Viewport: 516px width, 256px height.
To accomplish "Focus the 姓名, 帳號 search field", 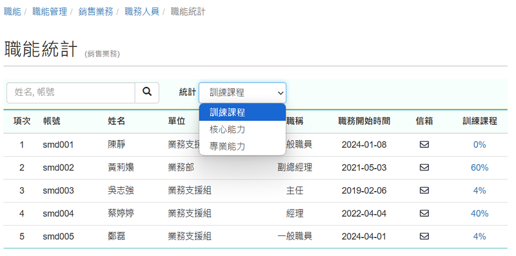I will click(71, 93).
